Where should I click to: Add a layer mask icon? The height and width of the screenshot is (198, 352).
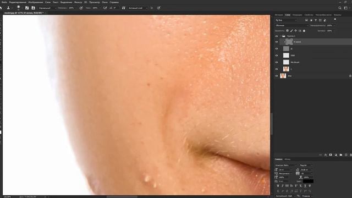[331, 155]
